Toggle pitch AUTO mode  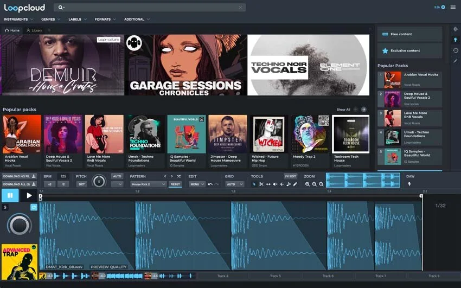click(x=117, y=176)
